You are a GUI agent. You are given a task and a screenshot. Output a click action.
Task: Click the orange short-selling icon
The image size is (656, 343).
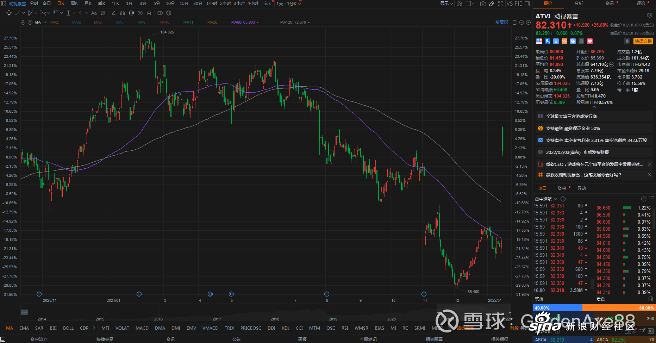pyautogui.click(x=564, y=41)
